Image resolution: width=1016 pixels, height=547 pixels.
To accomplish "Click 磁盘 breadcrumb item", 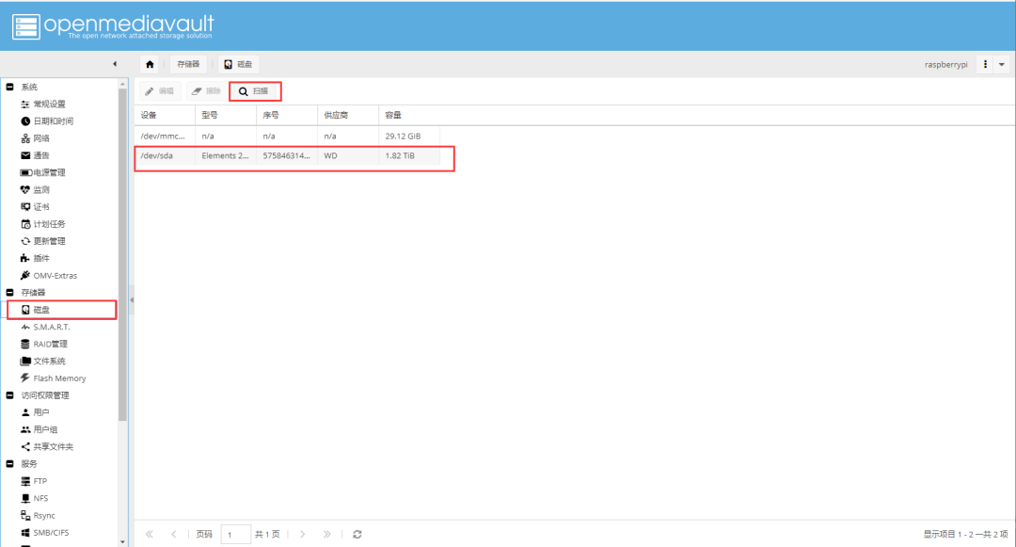I will (x=238, y=64).
